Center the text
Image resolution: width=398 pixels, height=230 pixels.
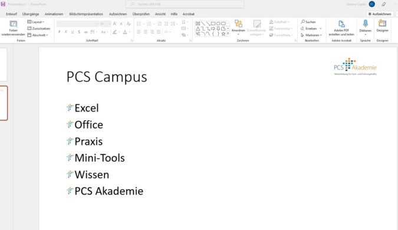(146, 32)
